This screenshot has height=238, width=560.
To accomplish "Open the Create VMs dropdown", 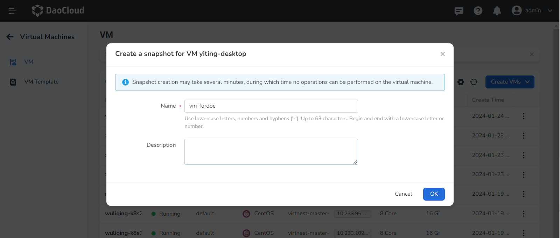I will click(510, 82).
